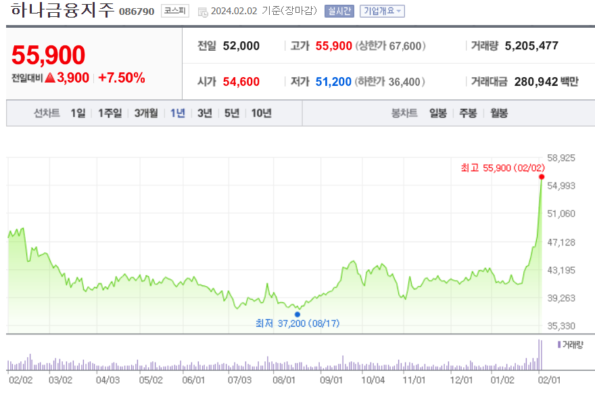Switch to the 일봉 daily candle chart
This screenshot has width=595, height=393.
[438, 113]
